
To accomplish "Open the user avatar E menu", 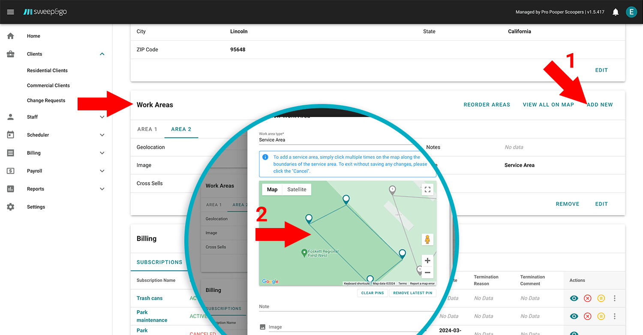I will [x=631, y=12].
